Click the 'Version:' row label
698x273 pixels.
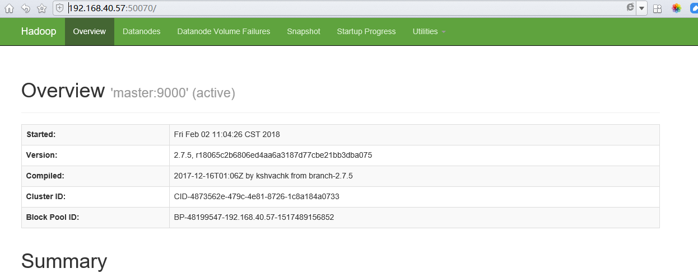(41, 155)
